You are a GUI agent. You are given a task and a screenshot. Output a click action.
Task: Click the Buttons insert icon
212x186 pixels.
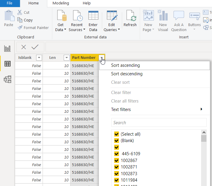195,16
